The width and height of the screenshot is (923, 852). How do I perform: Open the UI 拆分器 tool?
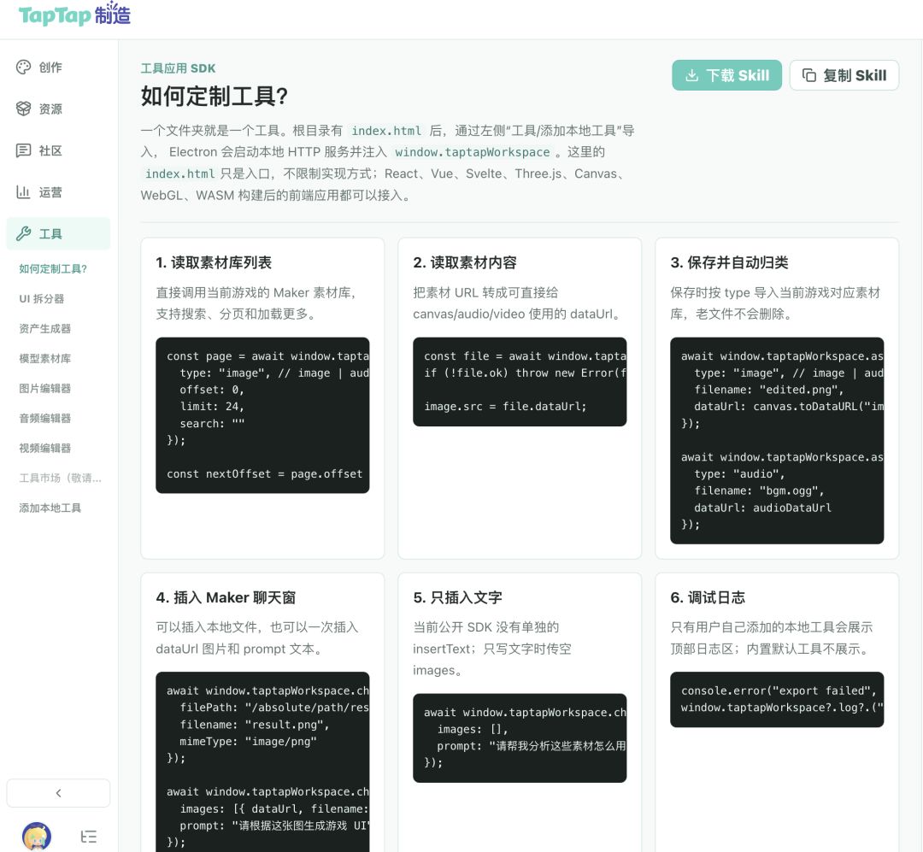click(42, 298)
